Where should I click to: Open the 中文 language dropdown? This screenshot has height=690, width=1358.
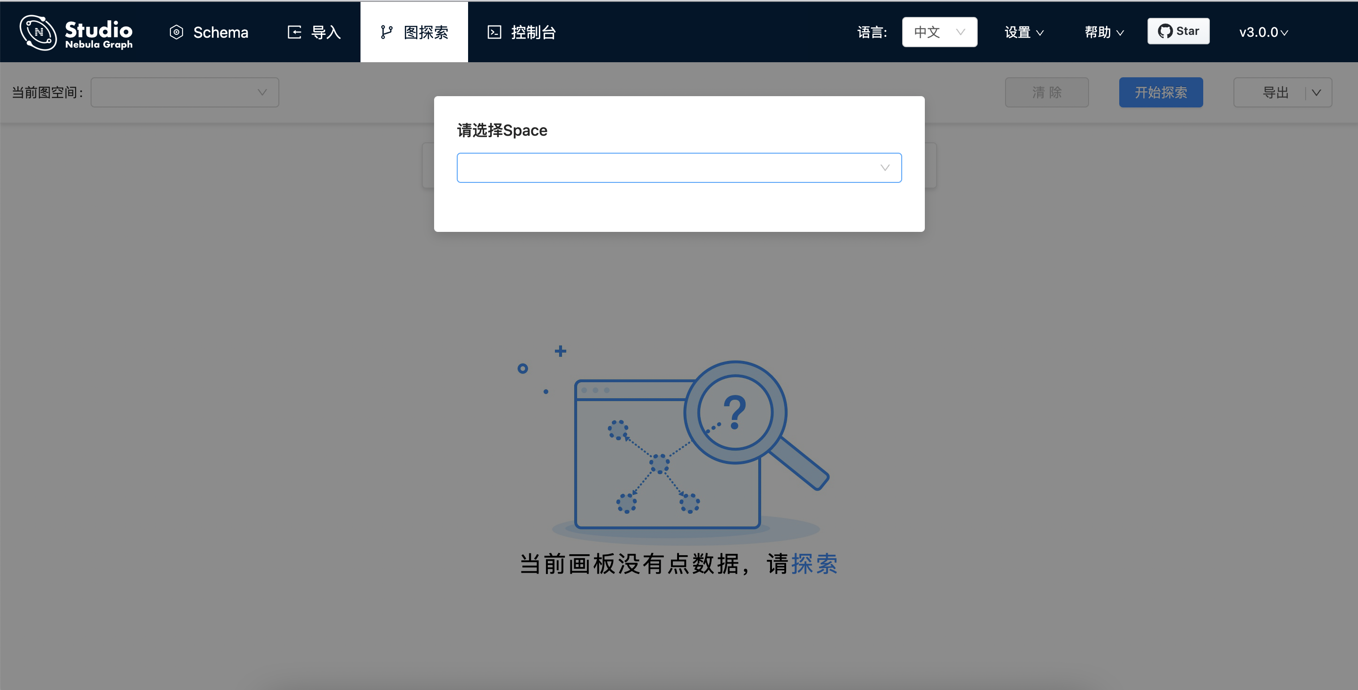tap(939, 32)
